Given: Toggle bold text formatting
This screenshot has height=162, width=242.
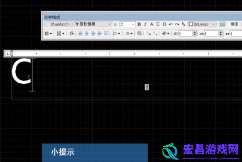Looking at the screenshot, I should 139,24.
